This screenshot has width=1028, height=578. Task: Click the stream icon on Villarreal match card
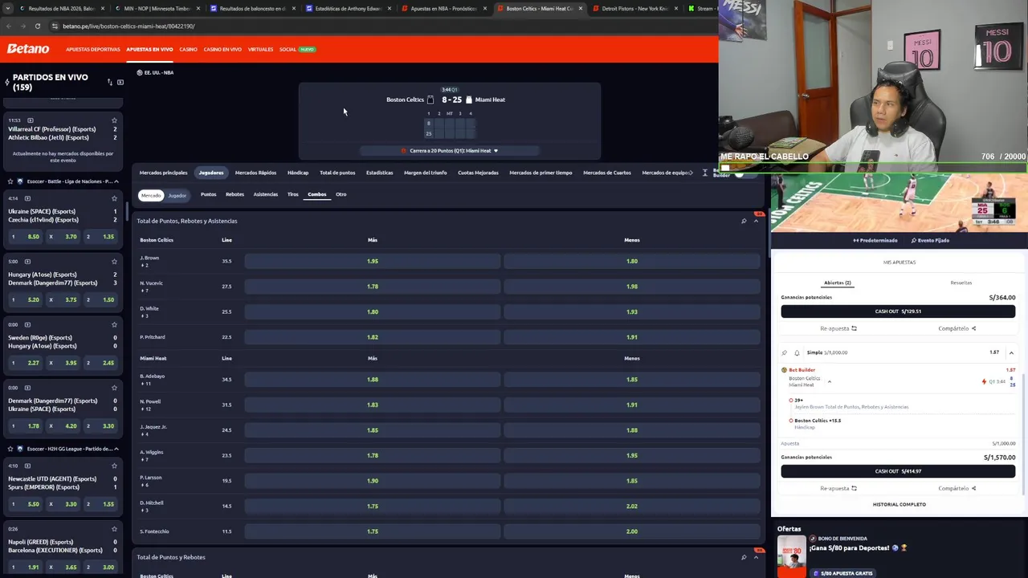pyautogui.click(x=30, y=120)
